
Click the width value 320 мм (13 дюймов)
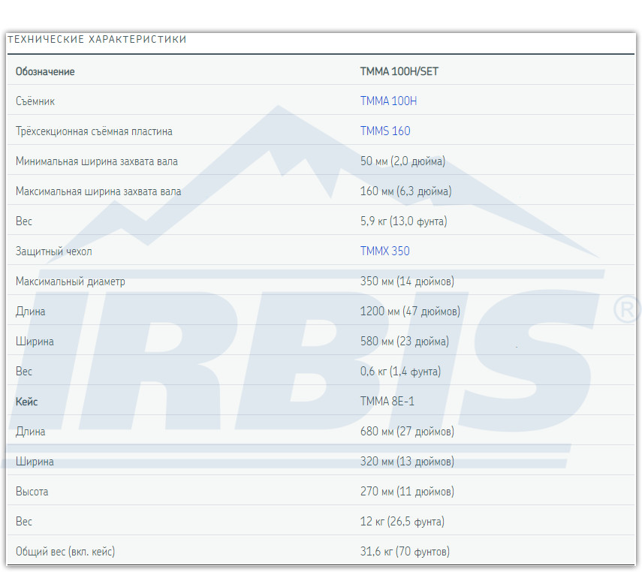point(407,462)
